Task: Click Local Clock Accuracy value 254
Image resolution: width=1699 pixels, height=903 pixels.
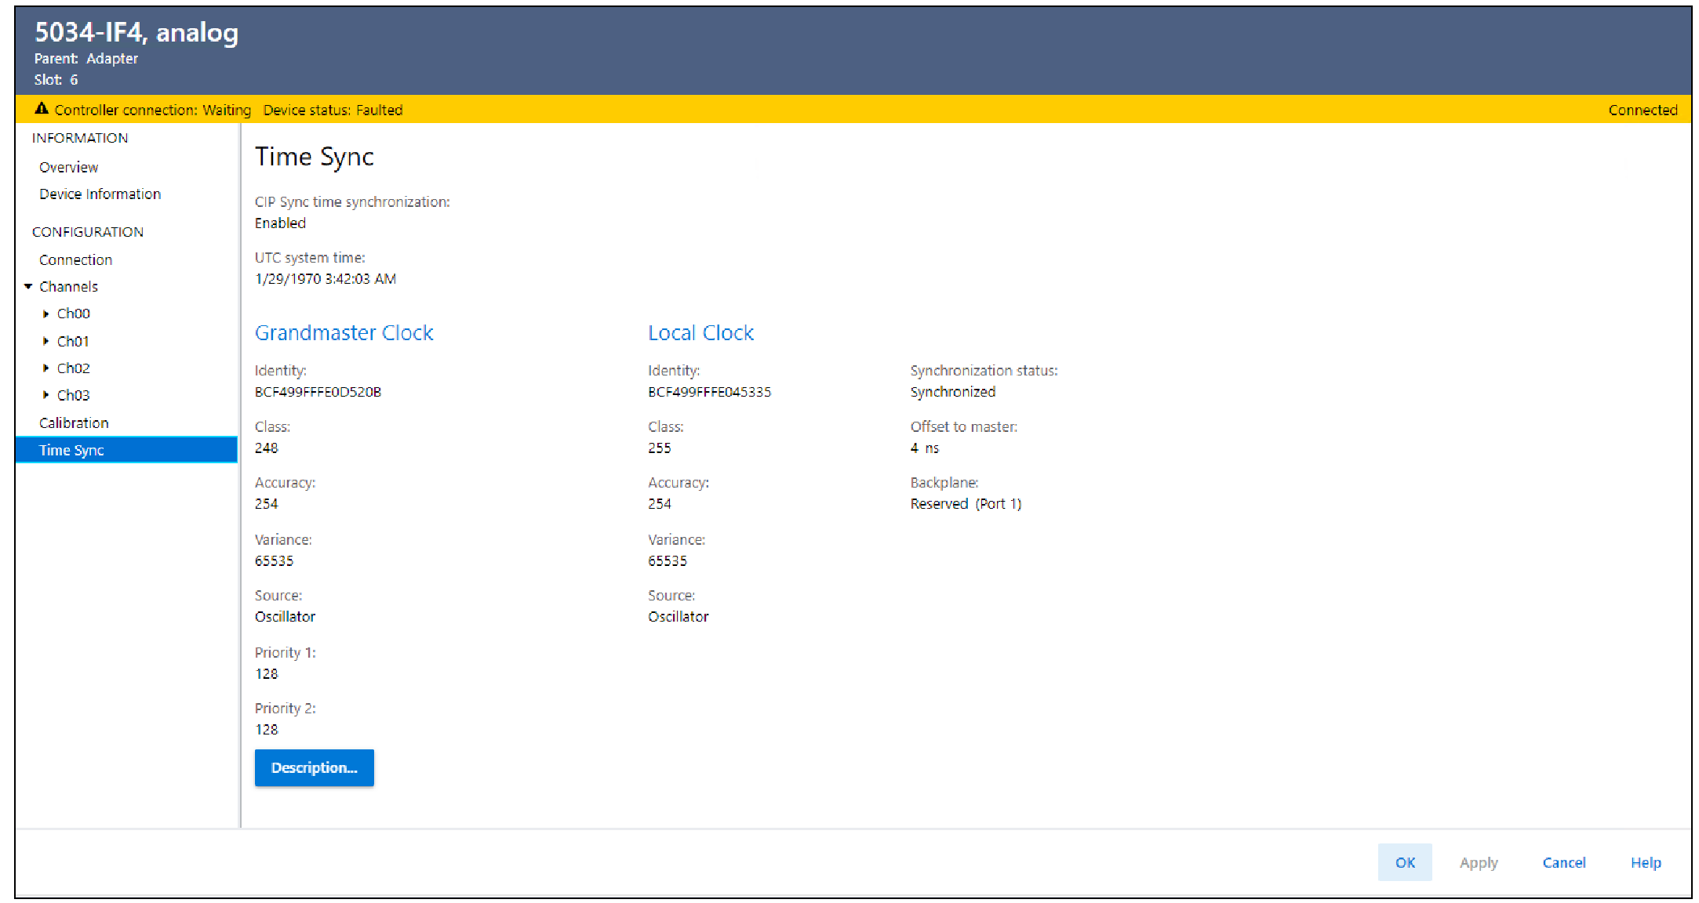Action: coord(659,503)
